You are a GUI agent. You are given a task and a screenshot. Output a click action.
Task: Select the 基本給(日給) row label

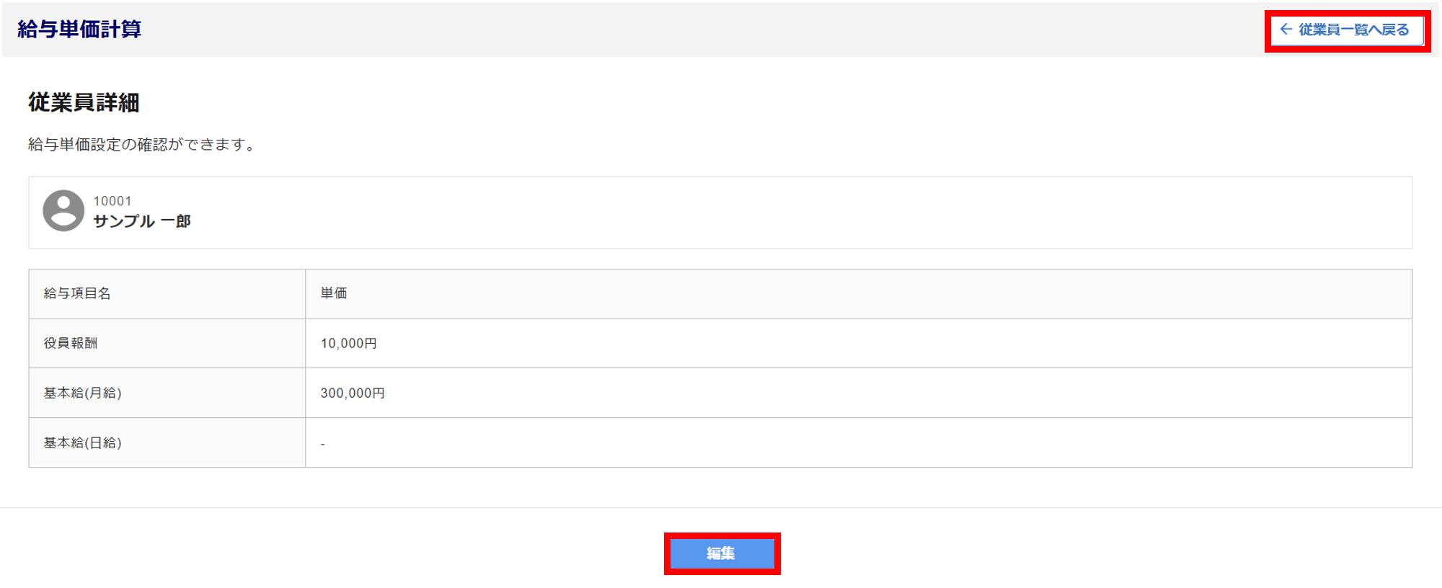82,442
